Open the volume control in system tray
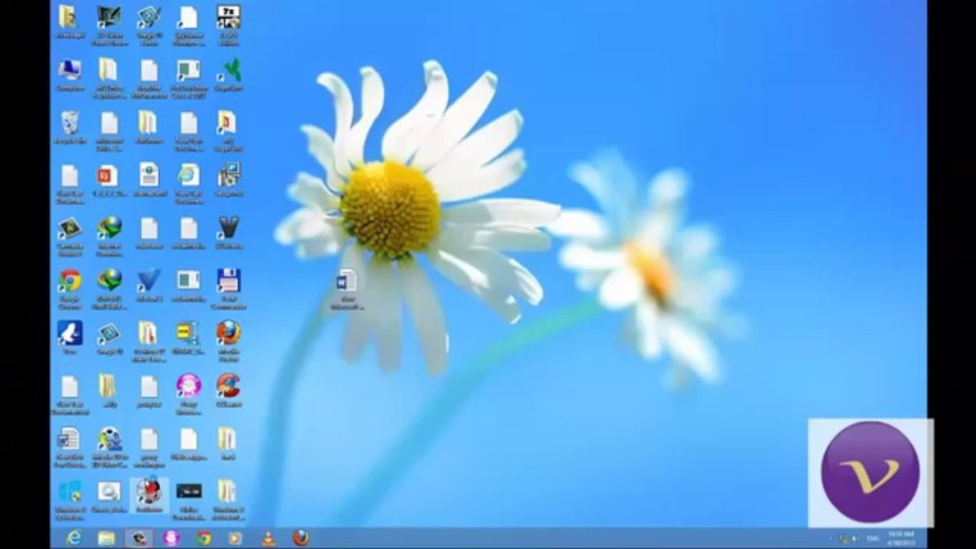976x549 pixels. [855, 539]
